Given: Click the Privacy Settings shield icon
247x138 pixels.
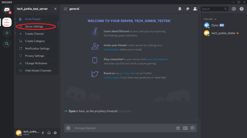Looking at the screenshot, I should 21,56.
